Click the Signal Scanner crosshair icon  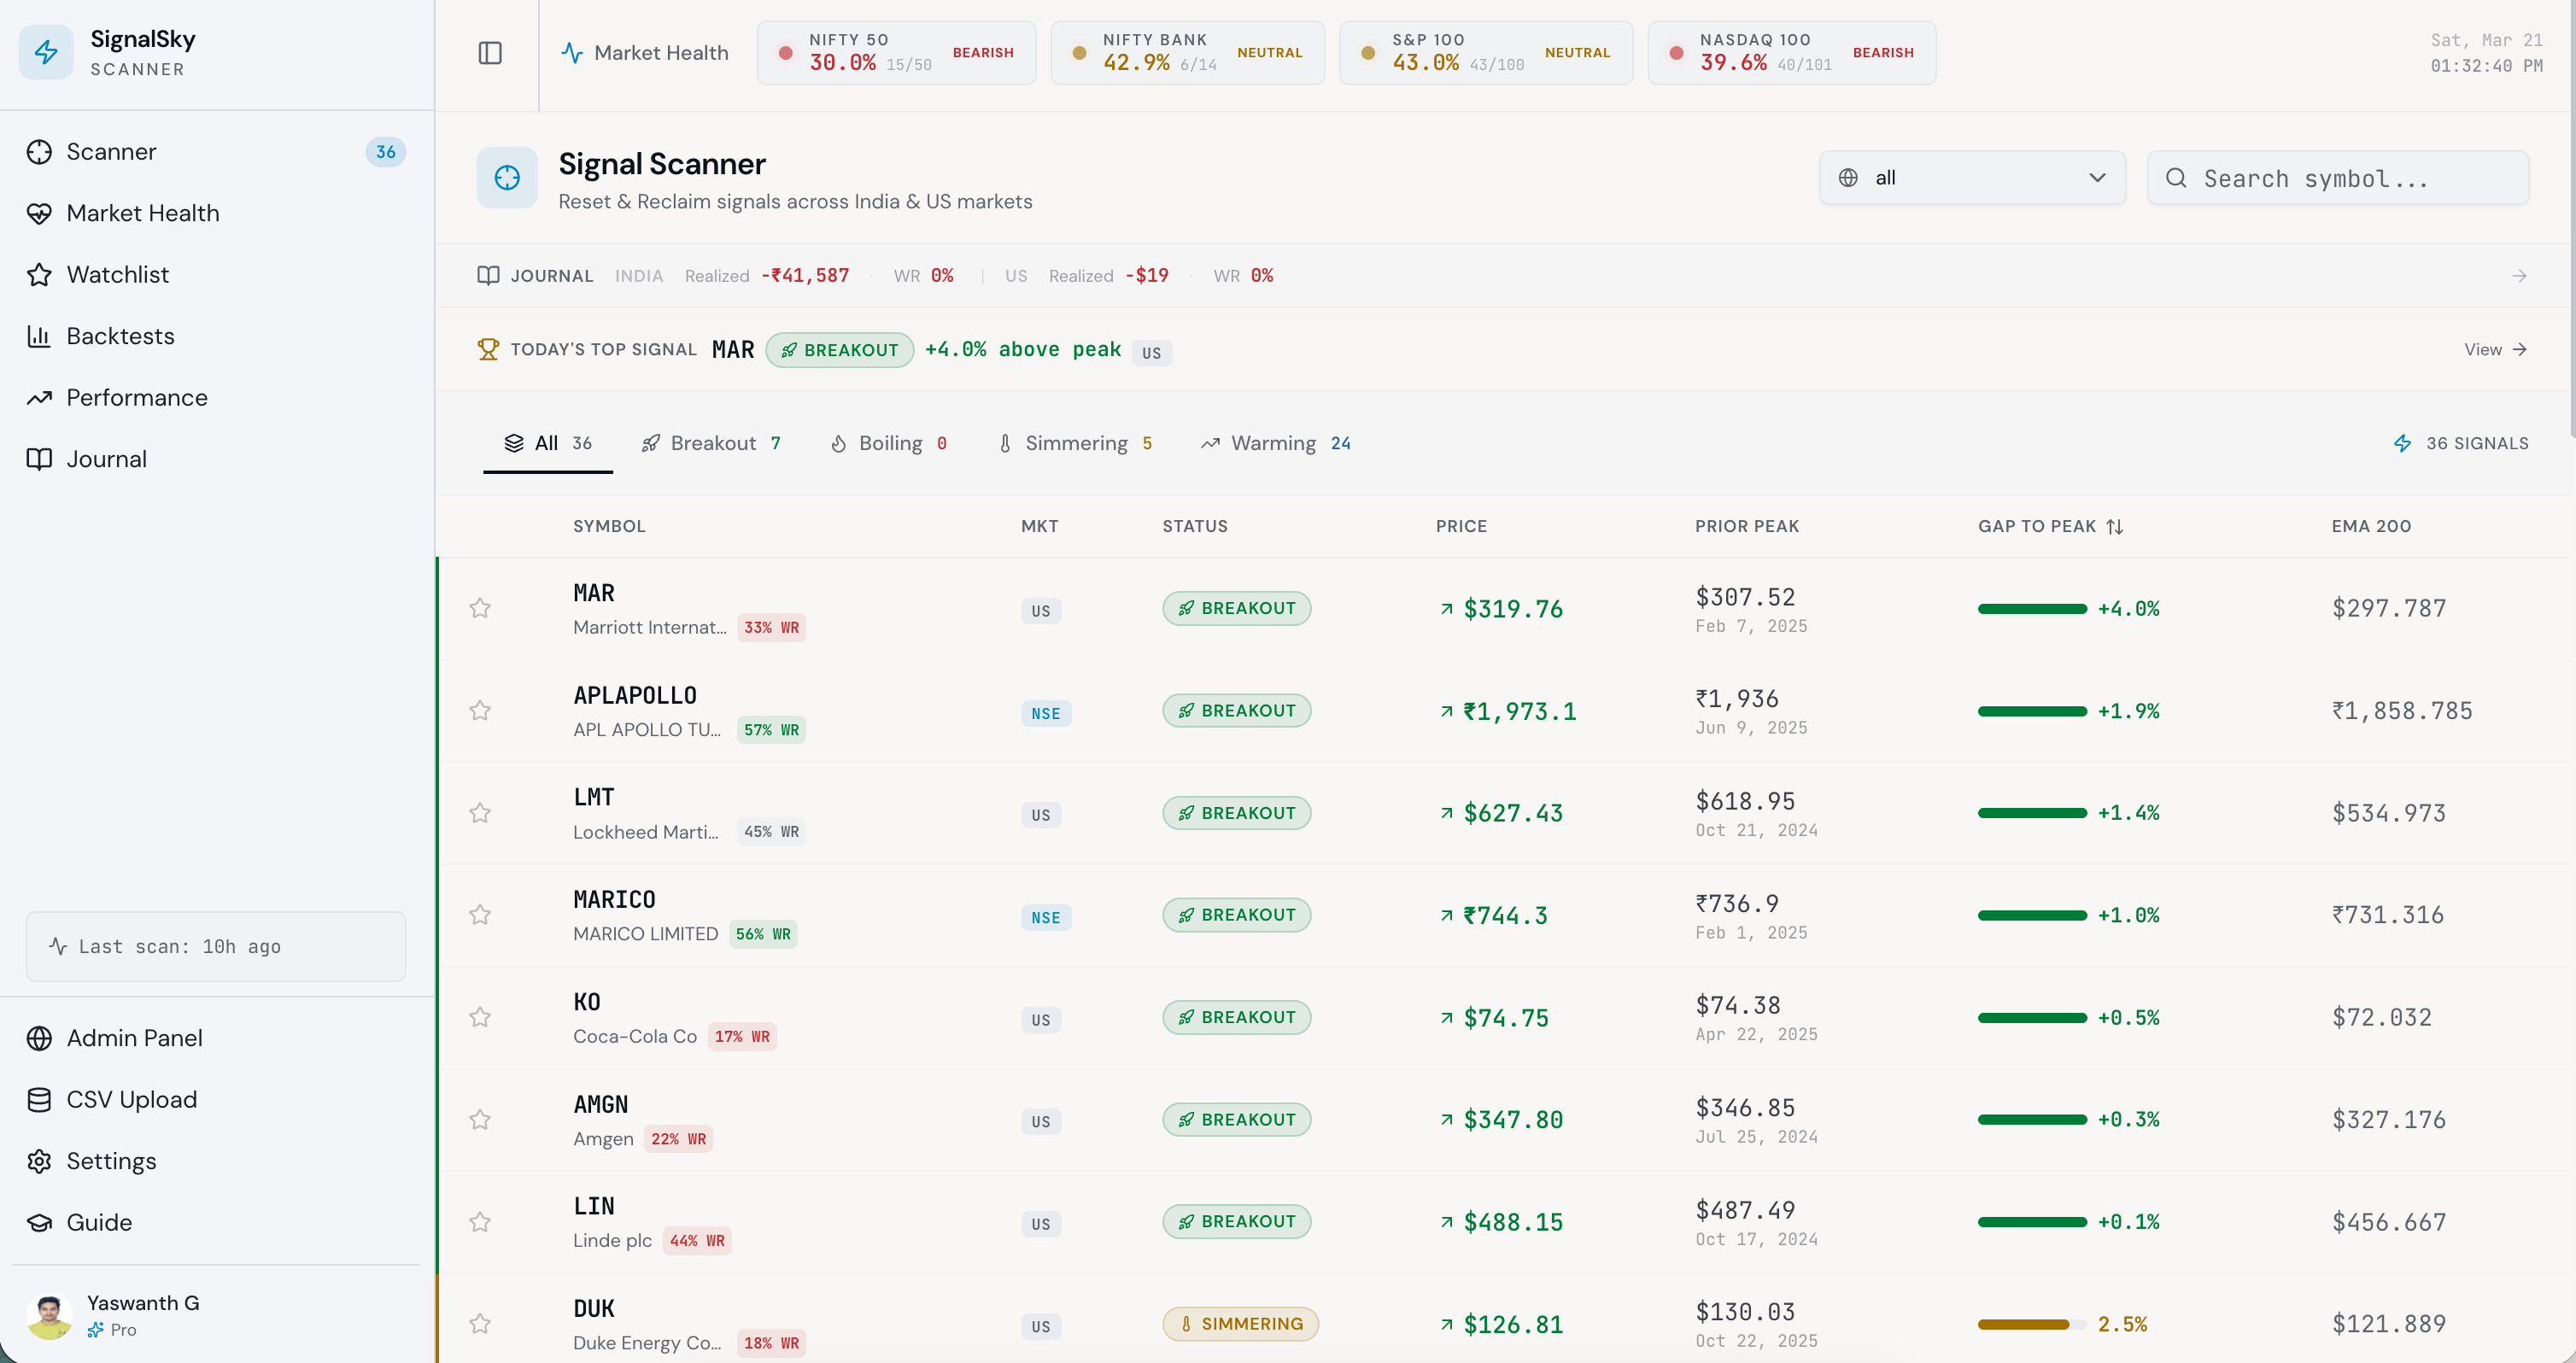507,178
